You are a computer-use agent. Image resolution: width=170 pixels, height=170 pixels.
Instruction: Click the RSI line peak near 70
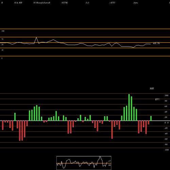36,37
